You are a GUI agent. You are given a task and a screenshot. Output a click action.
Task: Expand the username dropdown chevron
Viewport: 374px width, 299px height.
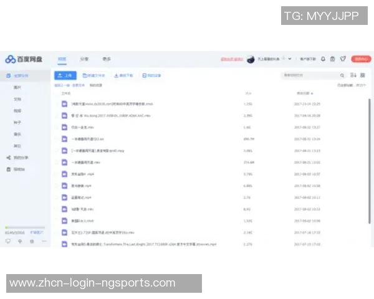coord(290,59)
